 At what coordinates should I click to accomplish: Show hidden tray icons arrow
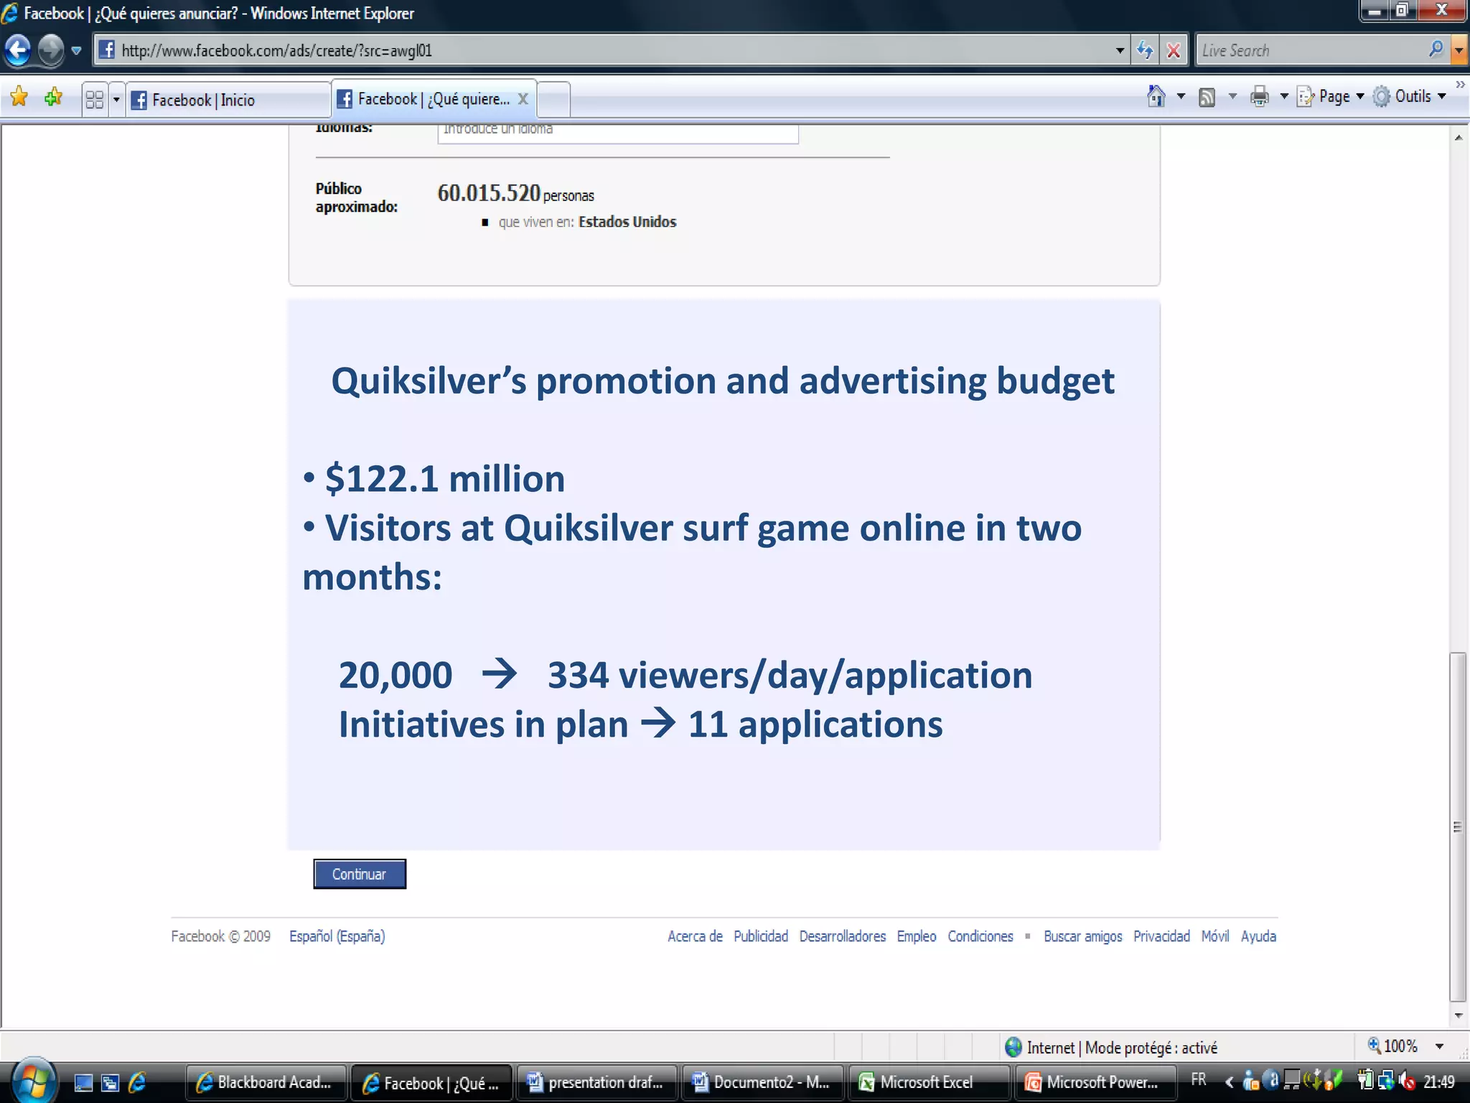[1230, 1081]
